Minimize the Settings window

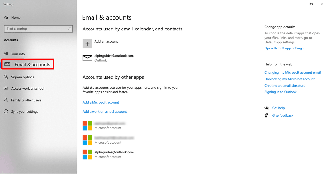pos(300,4)
